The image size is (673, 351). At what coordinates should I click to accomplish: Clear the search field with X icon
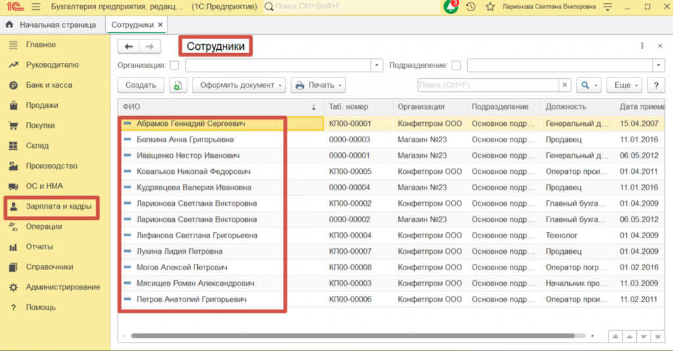(x=565, y=85)
